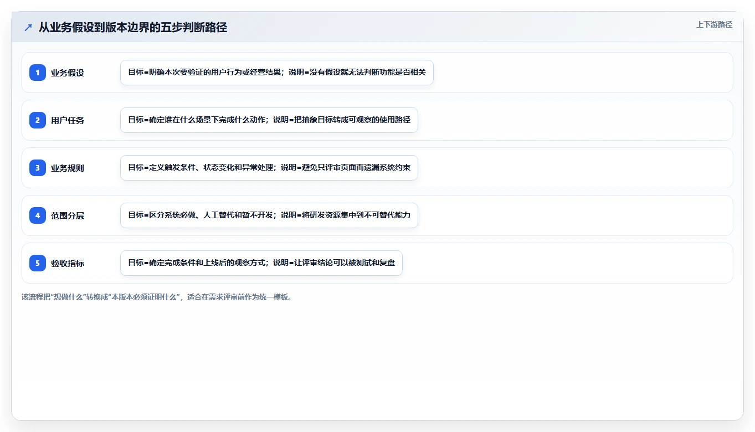
Task: Click the 上下游路径 label
Action: coord(714,24)
